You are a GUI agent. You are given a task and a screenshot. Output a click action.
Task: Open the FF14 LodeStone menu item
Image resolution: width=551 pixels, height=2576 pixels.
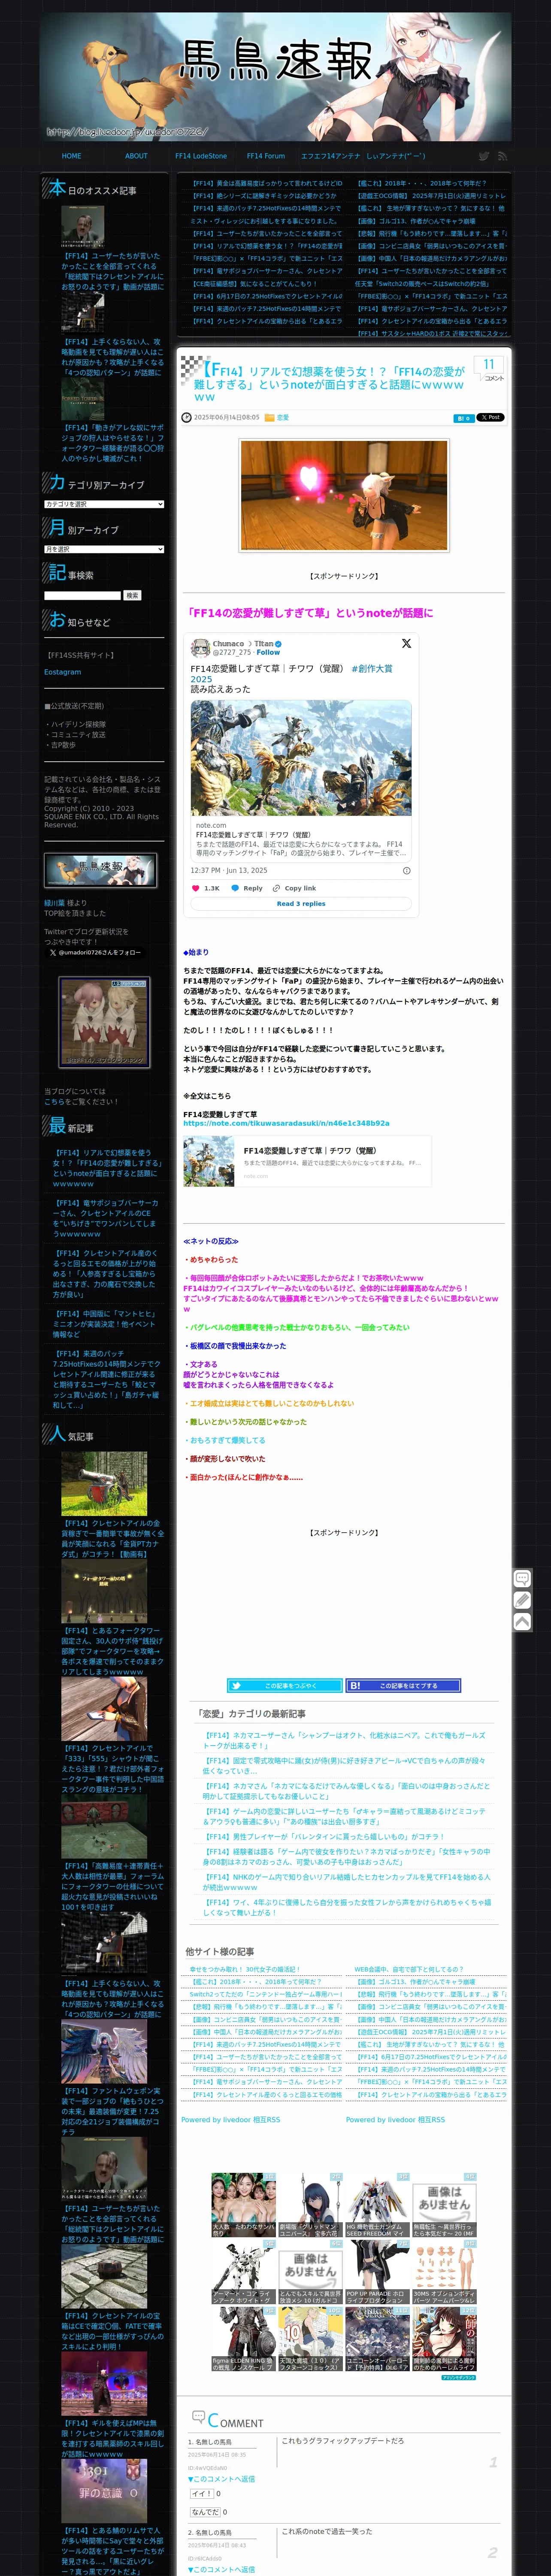point(201,156)
